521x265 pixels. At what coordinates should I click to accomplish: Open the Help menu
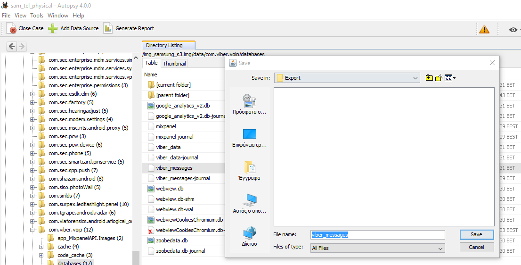(x=78, y=15)
